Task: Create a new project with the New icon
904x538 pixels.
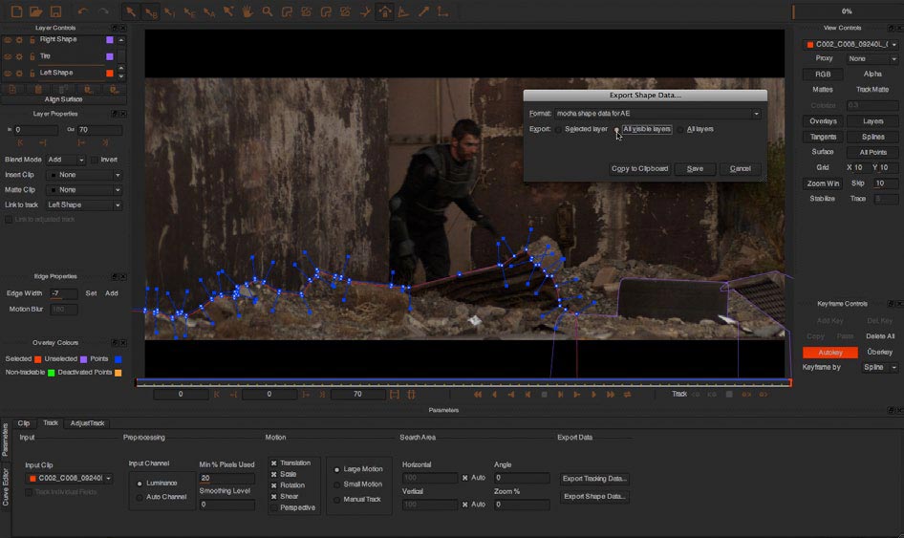Action: 16,11
